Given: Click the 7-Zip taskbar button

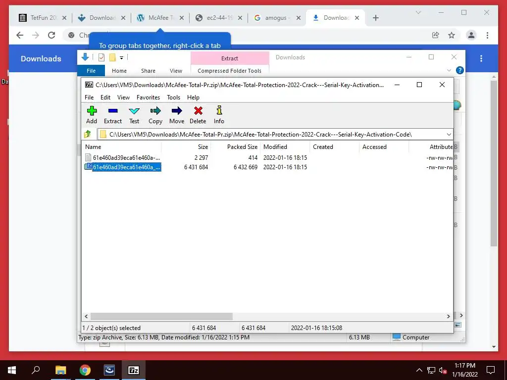Looking at the screenshot, I should (x=134, y=370).
